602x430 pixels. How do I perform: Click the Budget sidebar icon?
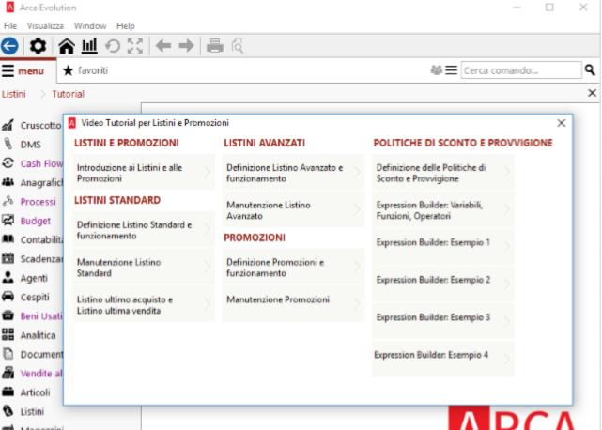pyautogui.click(x=8, y=221)
